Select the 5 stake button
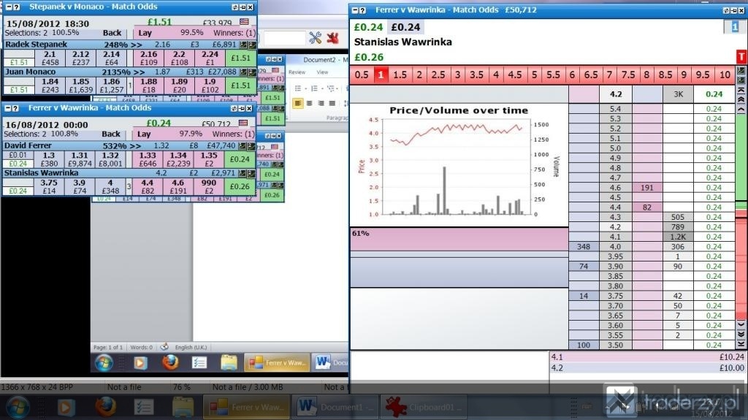 [534, 75]
